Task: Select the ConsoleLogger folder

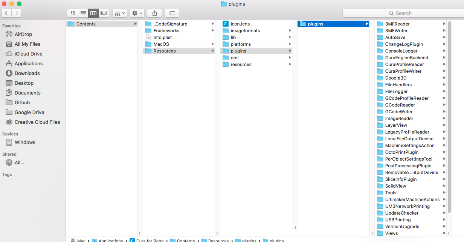Action: (411, 51)
